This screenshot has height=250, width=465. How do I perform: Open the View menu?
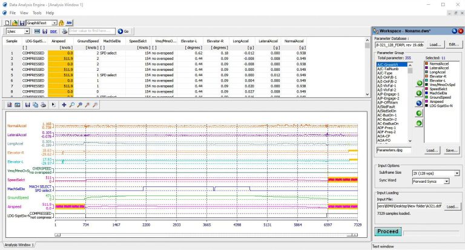[x=24, y=13]
